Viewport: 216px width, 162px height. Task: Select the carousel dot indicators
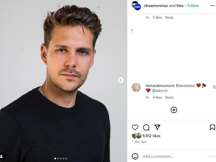61,158
